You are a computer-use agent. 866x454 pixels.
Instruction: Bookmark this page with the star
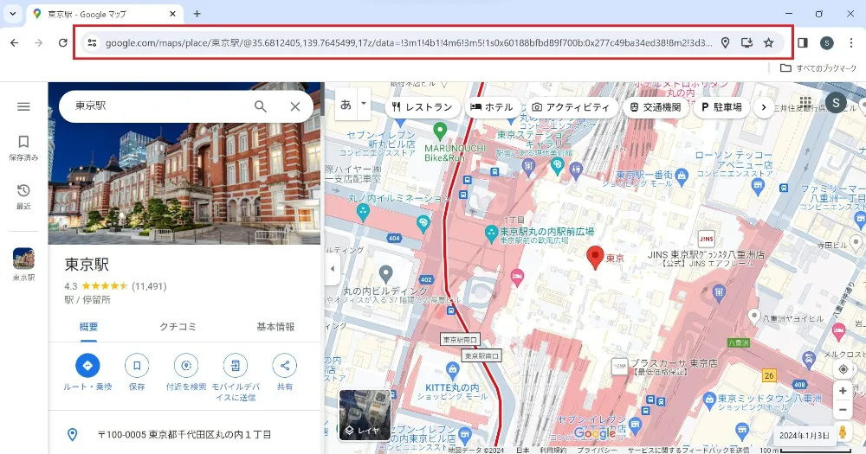768,42
